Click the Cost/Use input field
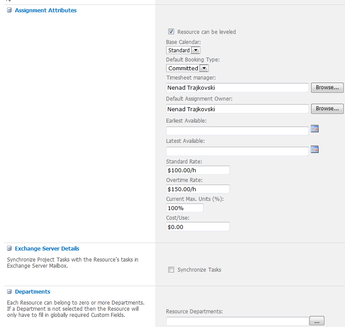 coord(198,227)
